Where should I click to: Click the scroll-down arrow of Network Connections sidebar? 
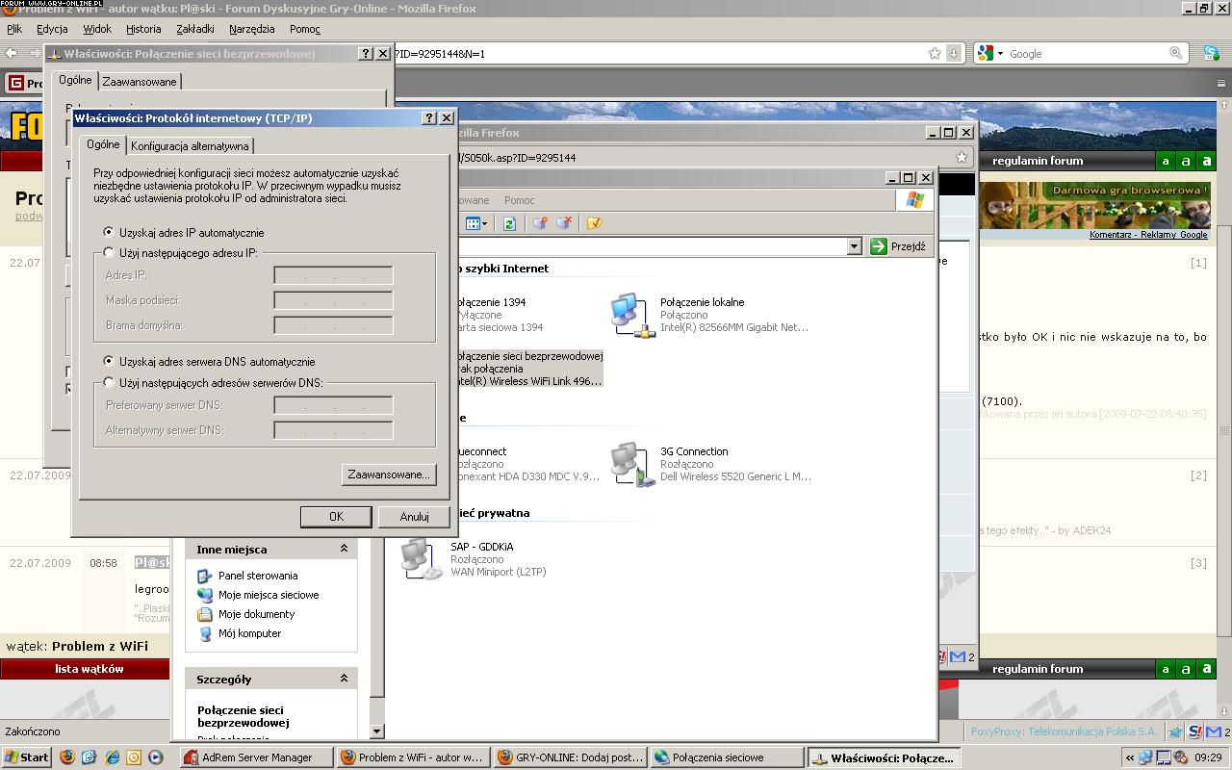[376, 731]
